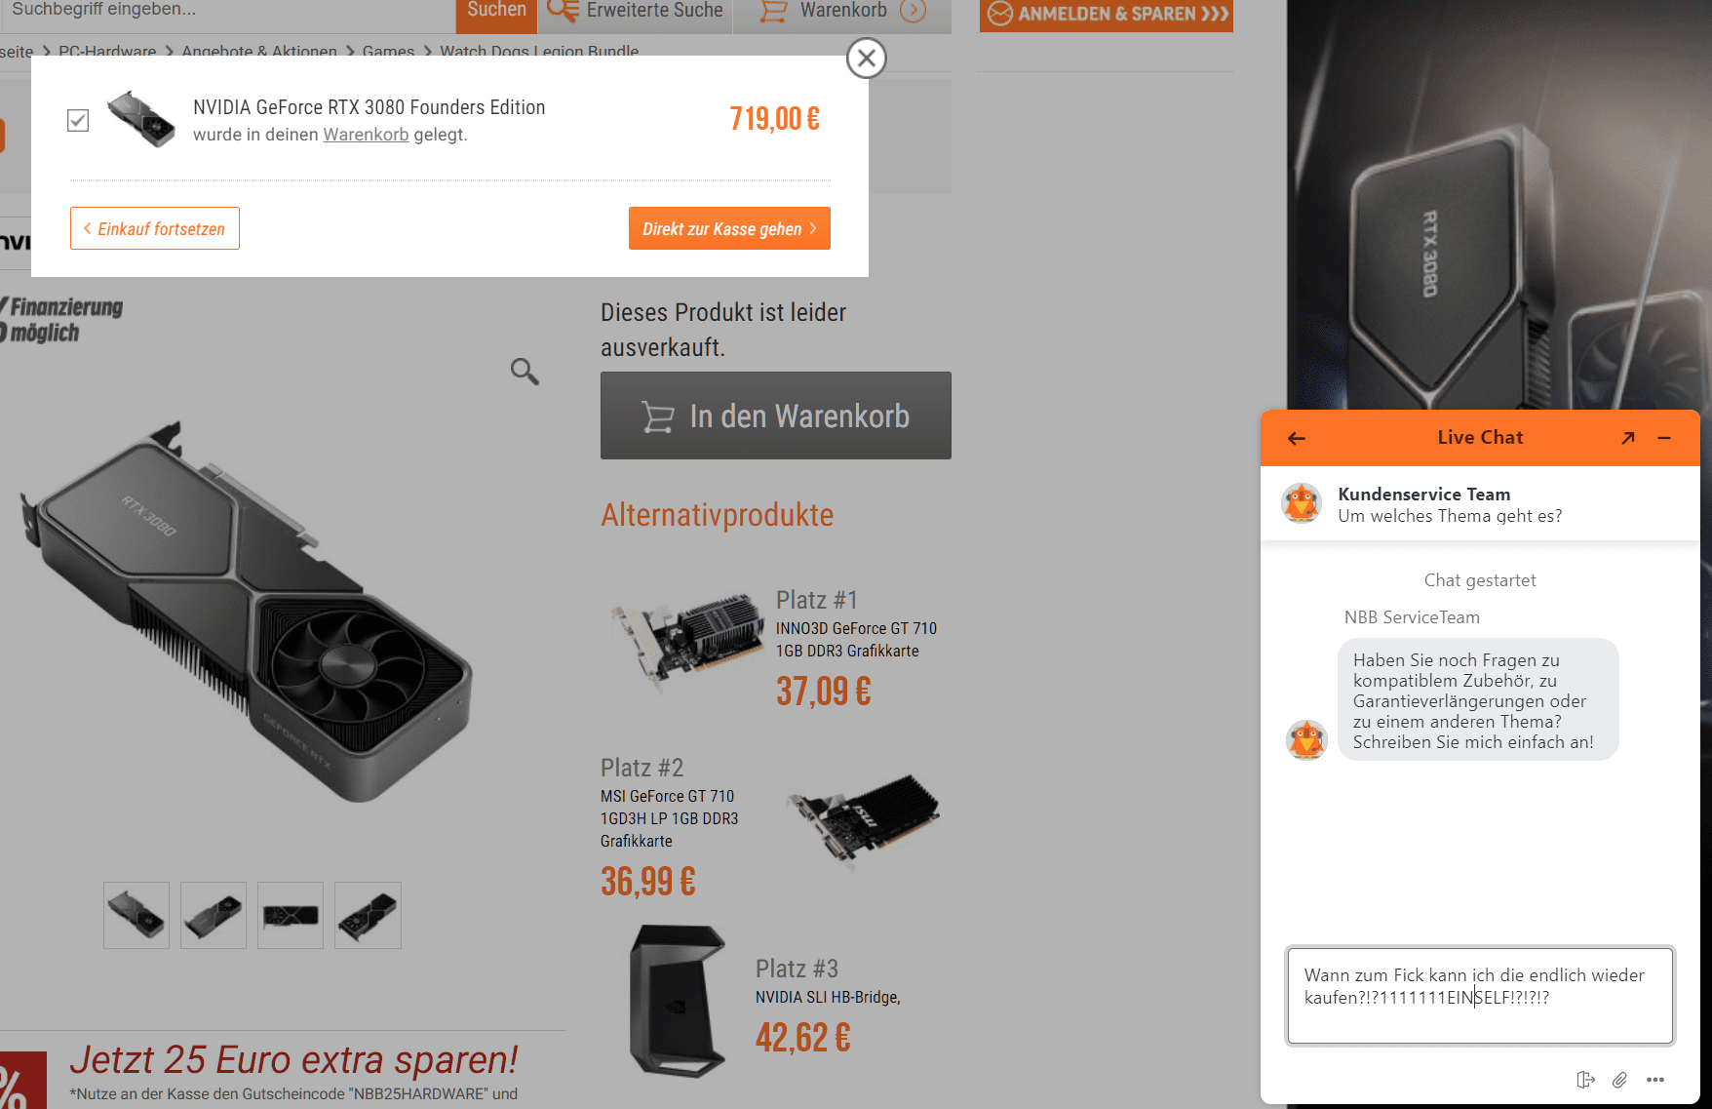The width and height of the screenshot is (1712, 1109).
Task: Toggle the checkbox beside RTX 3080 item
Action: (x=78, y=120)
